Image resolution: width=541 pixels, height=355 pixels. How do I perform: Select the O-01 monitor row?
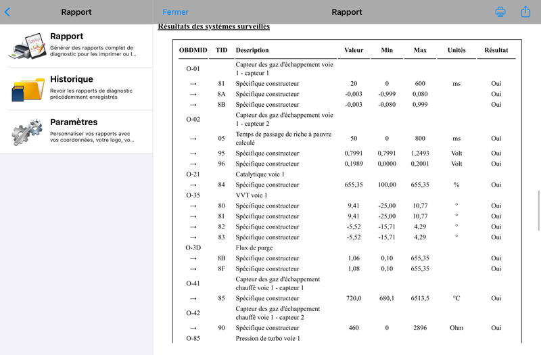click(193, 69)
